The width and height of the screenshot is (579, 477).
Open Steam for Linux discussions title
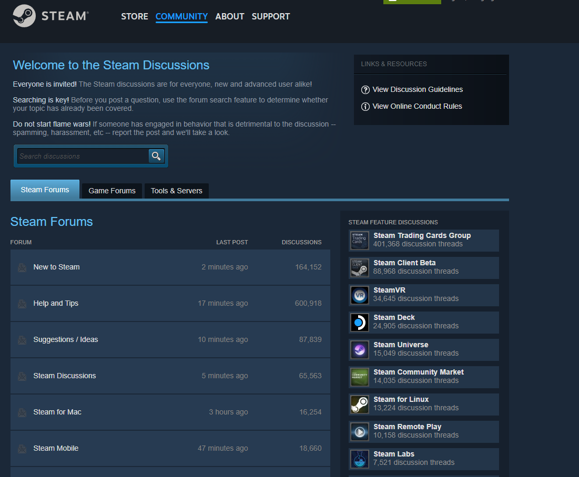click(x=401, y=399)
